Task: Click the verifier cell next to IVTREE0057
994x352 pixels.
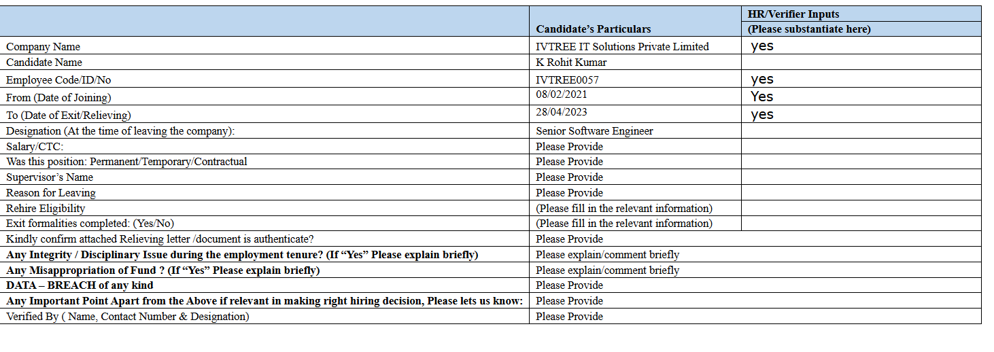Action: pos(861,80)
